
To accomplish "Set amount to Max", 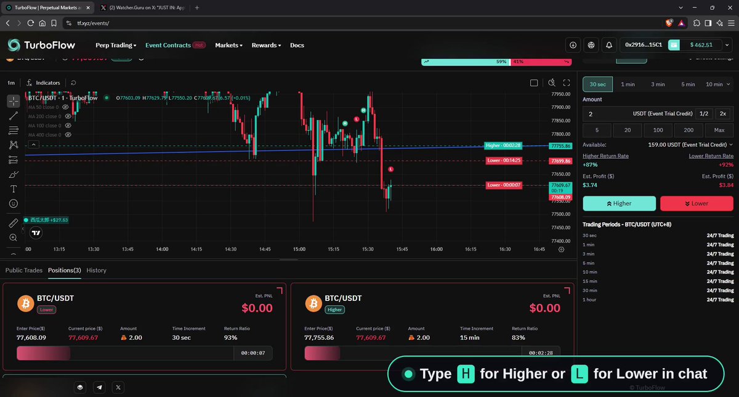I will (719, 130).
